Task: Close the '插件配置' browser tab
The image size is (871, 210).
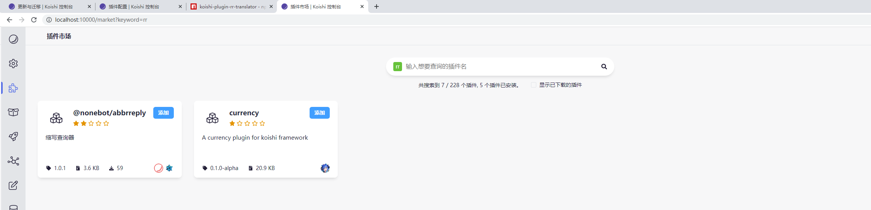Action: 180,6
